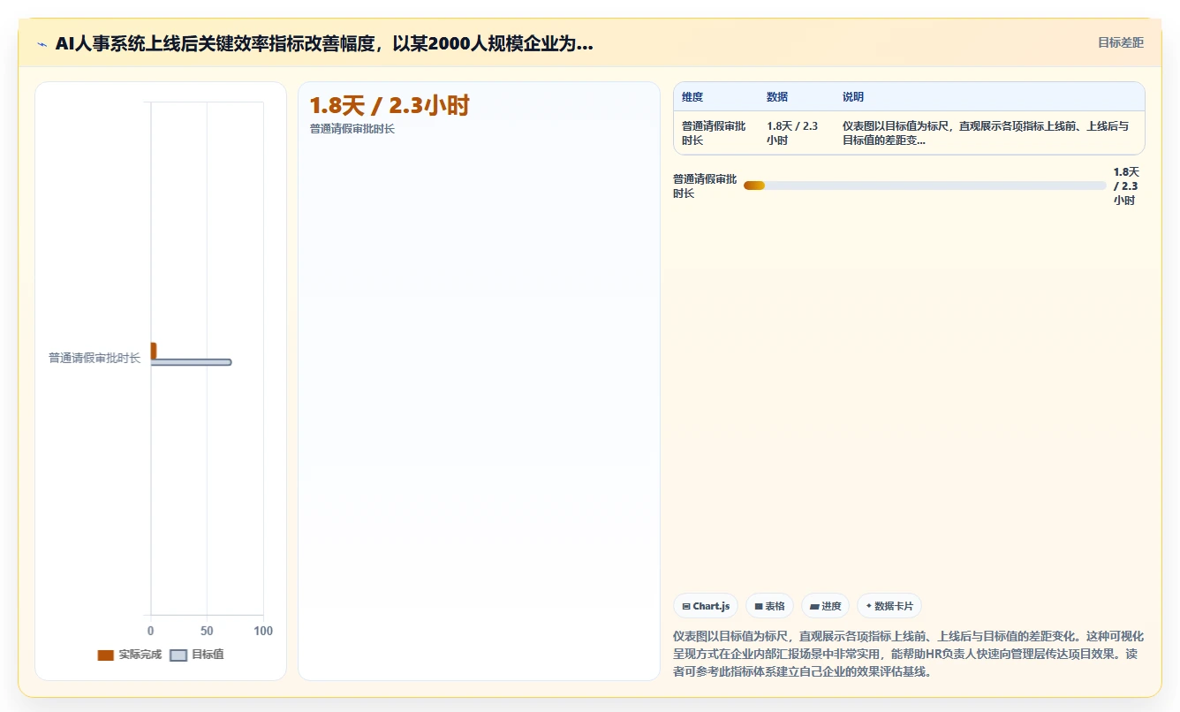Toggle the 实际完成 legend entry
Viewport: 1180px width, 712px height.
(129, 655)
